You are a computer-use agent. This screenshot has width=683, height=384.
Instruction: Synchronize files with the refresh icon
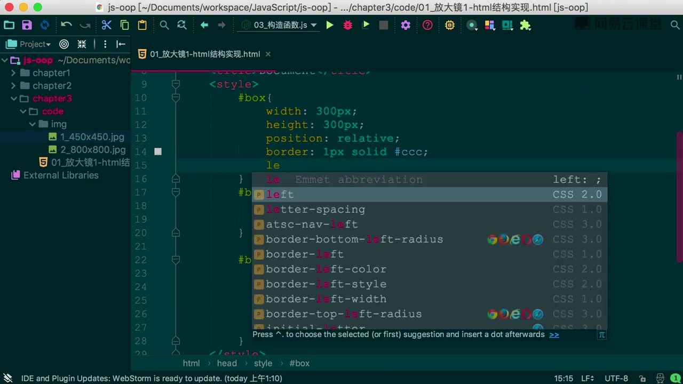[x=45, y=25]
